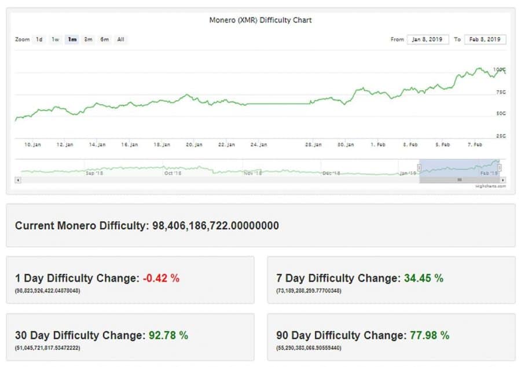Edit the From date Jan 8, 2019
Viewport: 521px width, 367px height.
(428, 39)
